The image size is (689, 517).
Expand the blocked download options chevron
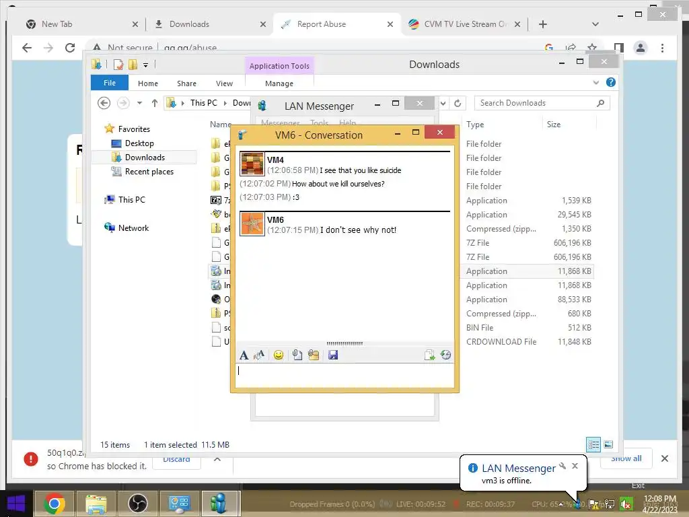217,459
